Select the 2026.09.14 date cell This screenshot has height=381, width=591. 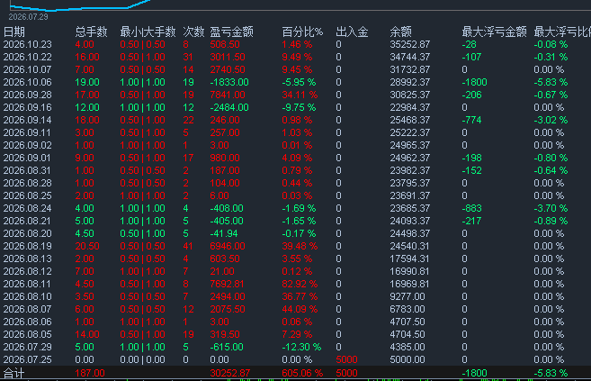(28, 120)
